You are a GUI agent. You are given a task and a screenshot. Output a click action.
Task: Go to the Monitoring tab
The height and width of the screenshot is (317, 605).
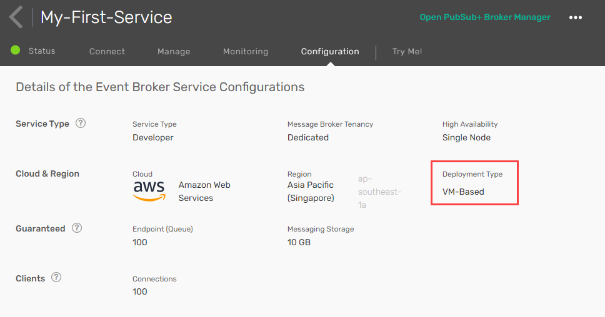[246, 51]
